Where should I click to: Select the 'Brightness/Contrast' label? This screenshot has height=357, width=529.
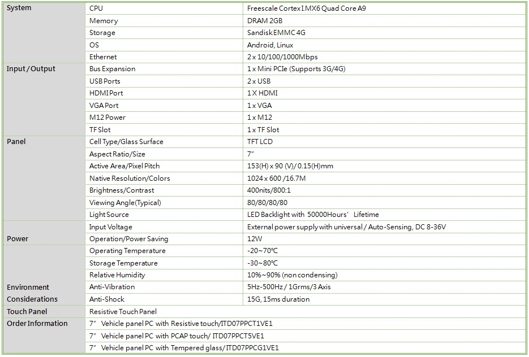point(122,190)
